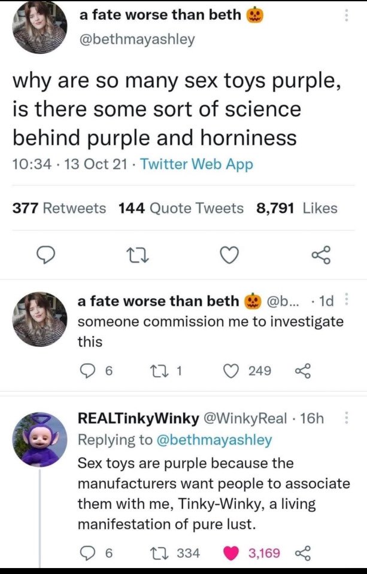Retweet the main tweet
Image resolution: width=367 pixels, height=574 pixels.
click(136, 255)
